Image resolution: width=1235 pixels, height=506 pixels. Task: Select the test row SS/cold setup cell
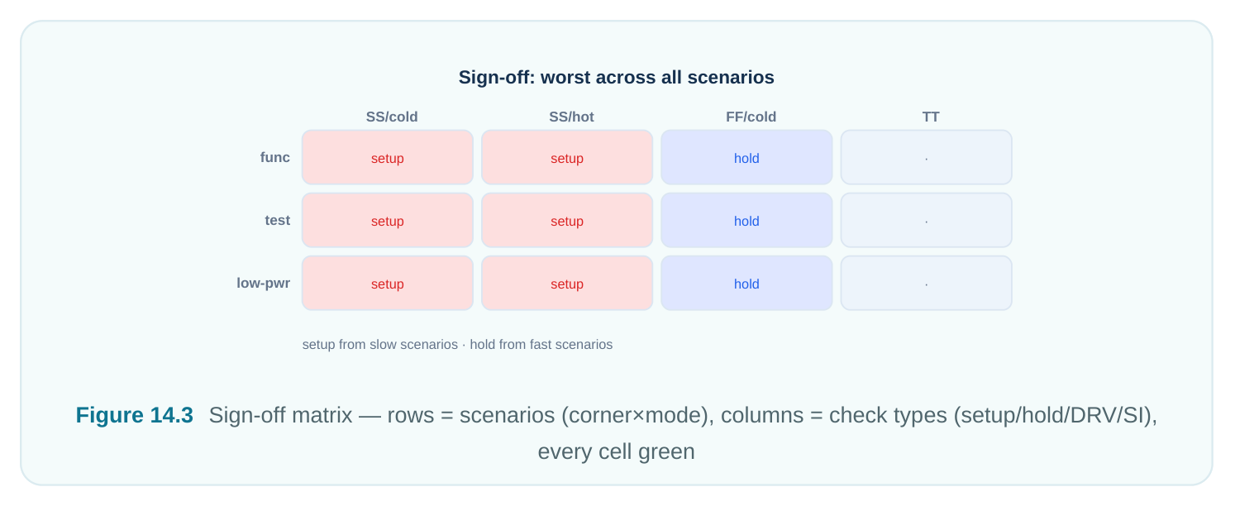(x=388, y=220)
